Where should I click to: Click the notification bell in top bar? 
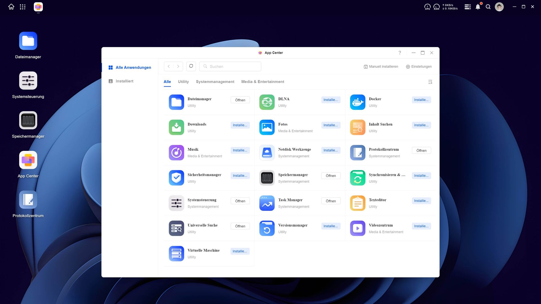coord(478,7)
